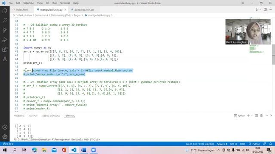Split the editor to the right
275x154 pixels.
tap(265, 9)
